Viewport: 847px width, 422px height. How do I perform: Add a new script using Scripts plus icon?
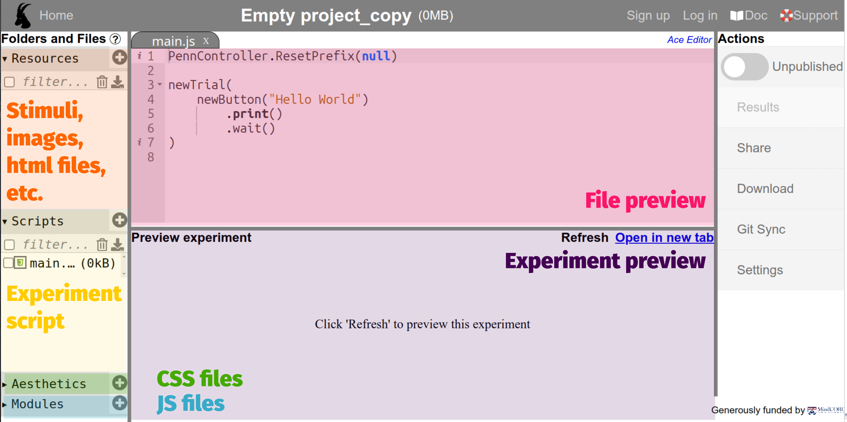[x=119, y=220]
